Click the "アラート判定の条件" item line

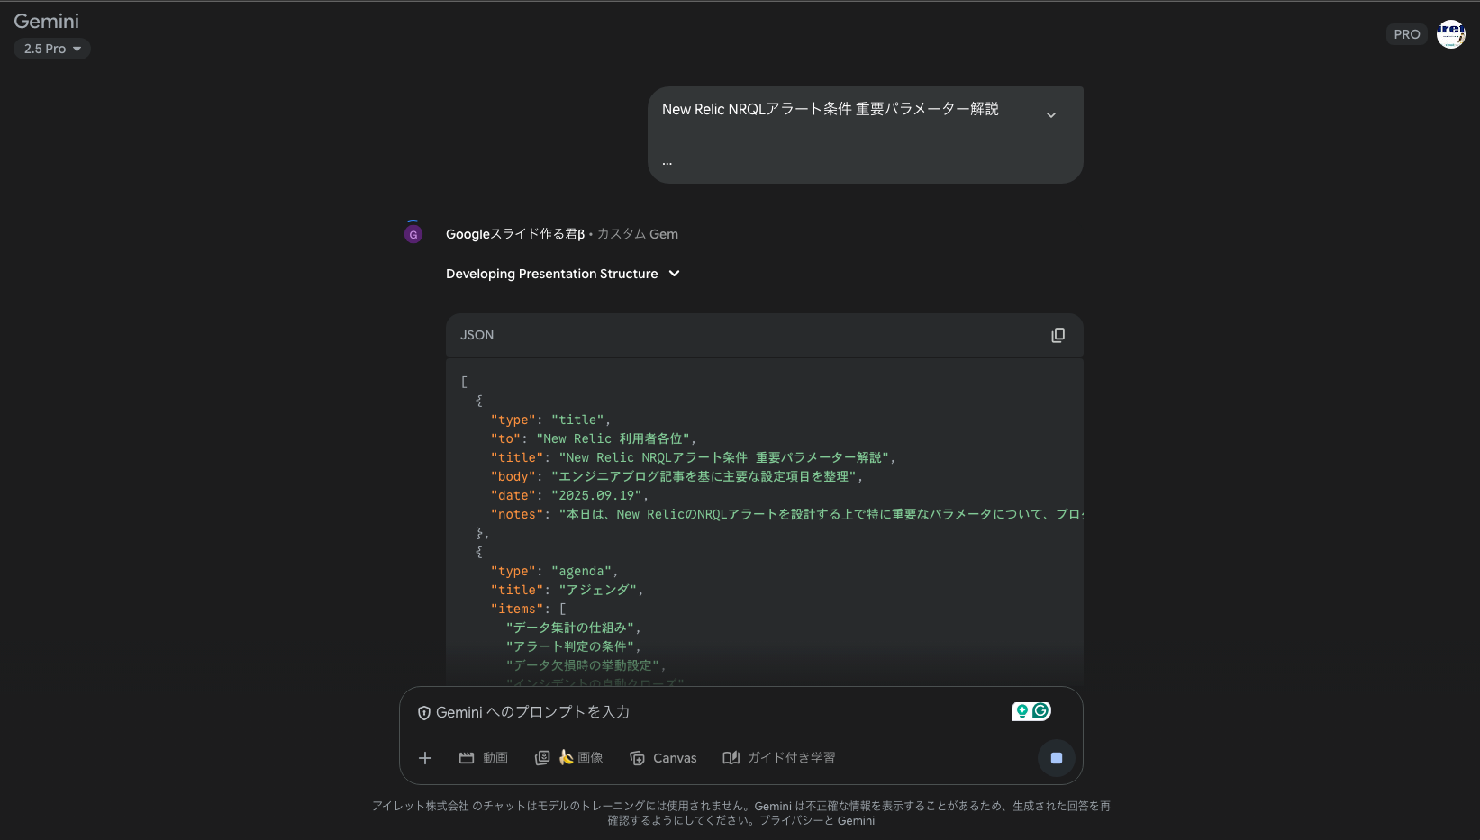(x=573, y=646)
